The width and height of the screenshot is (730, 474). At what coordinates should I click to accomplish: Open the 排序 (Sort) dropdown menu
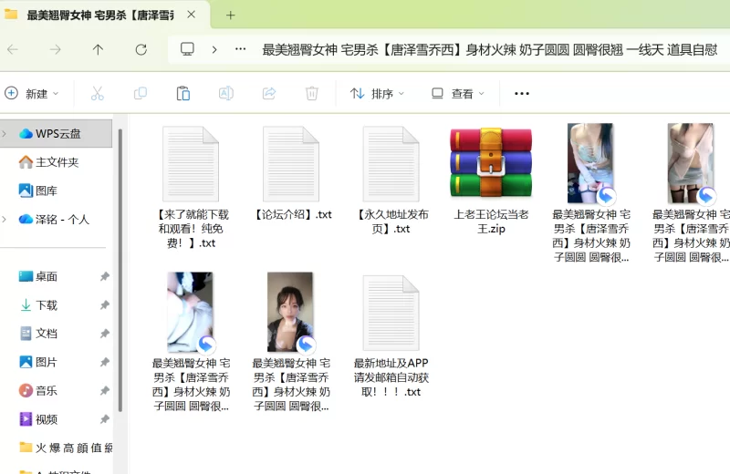[x=377, y=93]
